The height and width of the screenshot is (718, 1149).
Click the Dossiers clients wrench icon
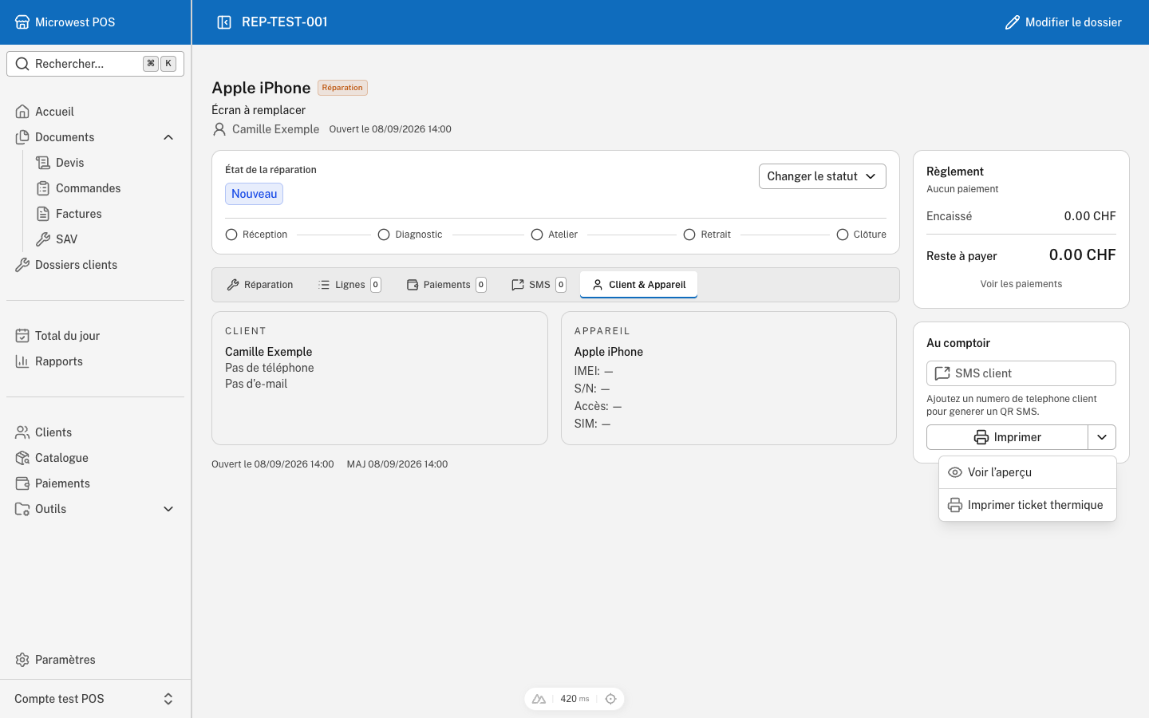point(22,265)
